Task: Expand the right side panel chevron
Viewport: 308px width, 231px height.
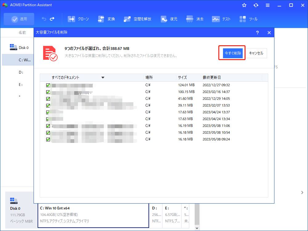Action: (302, 192)
